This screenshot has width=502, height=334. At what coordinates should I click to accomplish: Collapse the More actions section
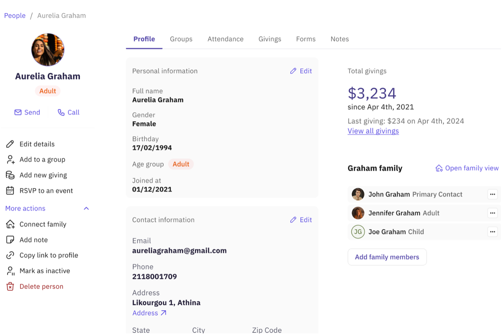point(86,208)
